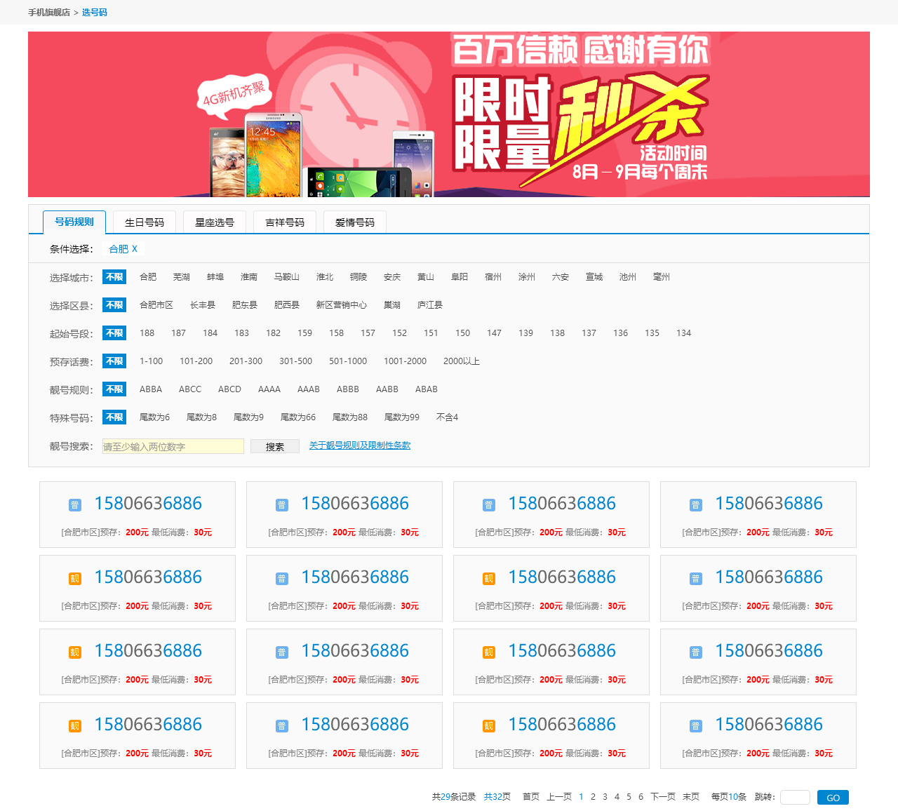The image size is (898, 811).
Task: Go to the 下一页 page link
Action: click(x=663, y=797)
